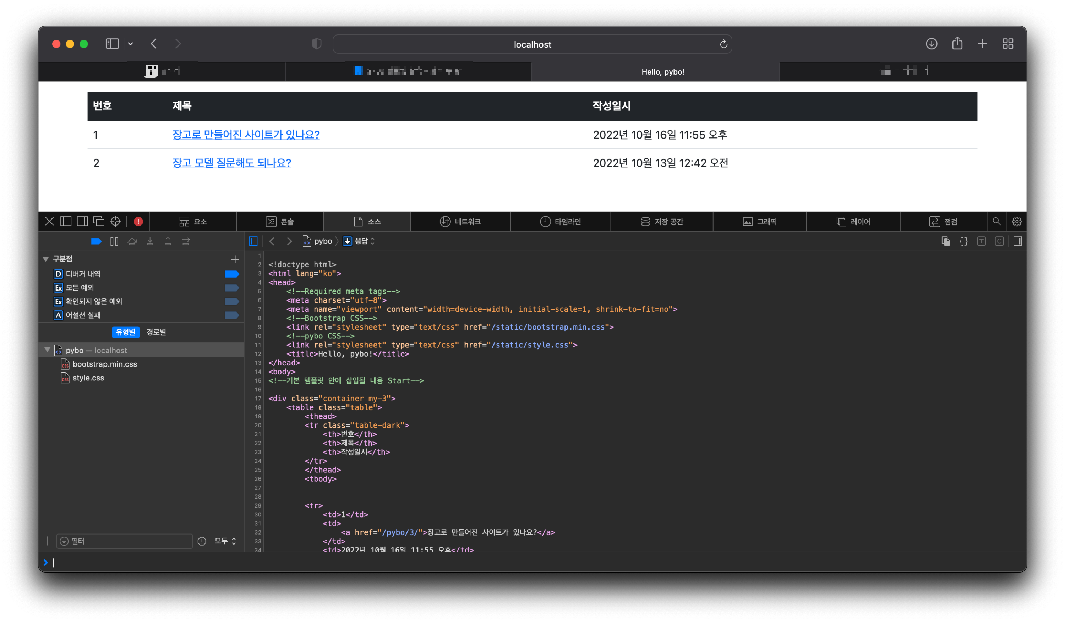
Task: Click the red error indicator icon
Action: click(138, 221)
